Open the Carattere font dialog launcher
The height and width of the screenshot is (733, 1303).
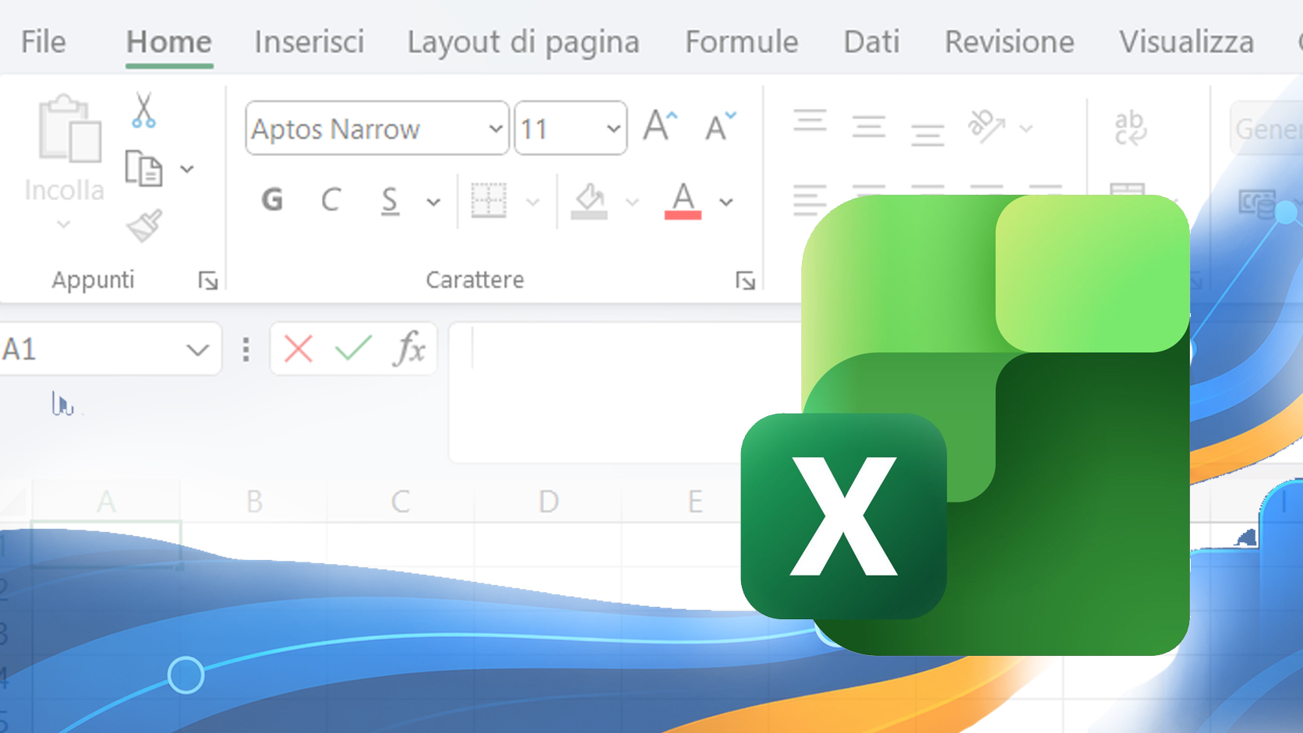click(746, 280)
